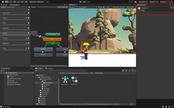The height and width of the screenshot is (108, 174).
Task: Open Weapons layer settings gear
Action: click(x=28, y=43)
